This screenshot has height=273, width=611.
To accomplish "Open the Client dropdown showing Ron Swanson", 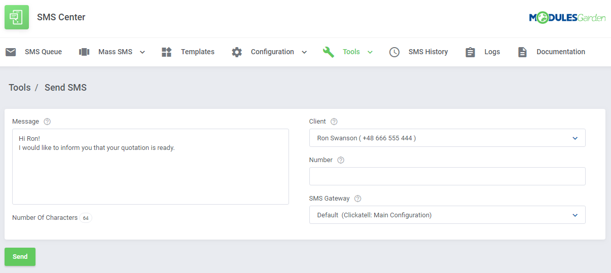I will click(x=447, y=138).
